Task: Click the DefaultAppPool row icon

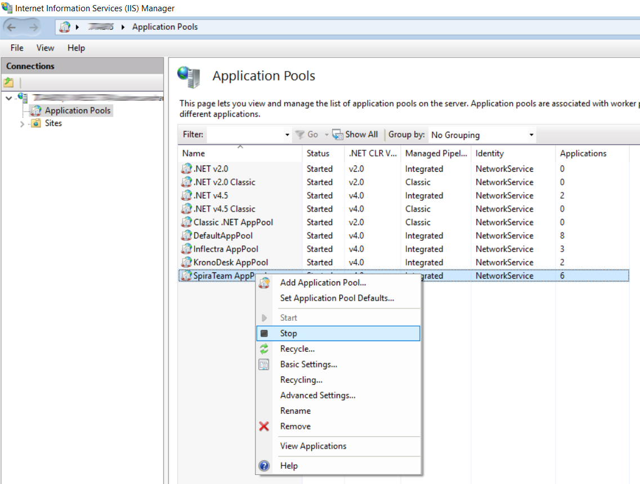Action: 186,236
